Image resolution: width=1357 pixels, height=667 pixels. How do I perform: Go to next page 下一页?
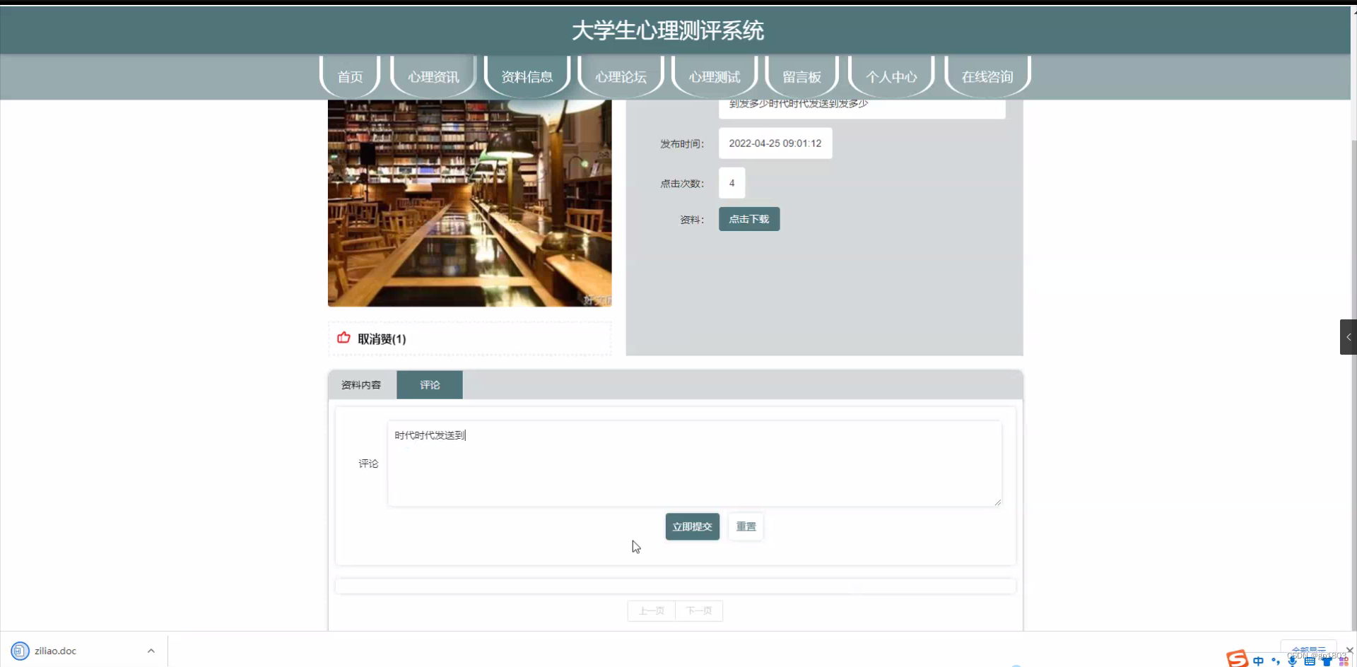[699, 610]
